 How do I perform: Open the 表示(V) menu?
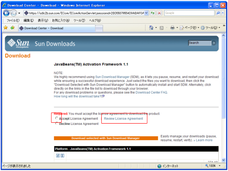tap(43, 20)
